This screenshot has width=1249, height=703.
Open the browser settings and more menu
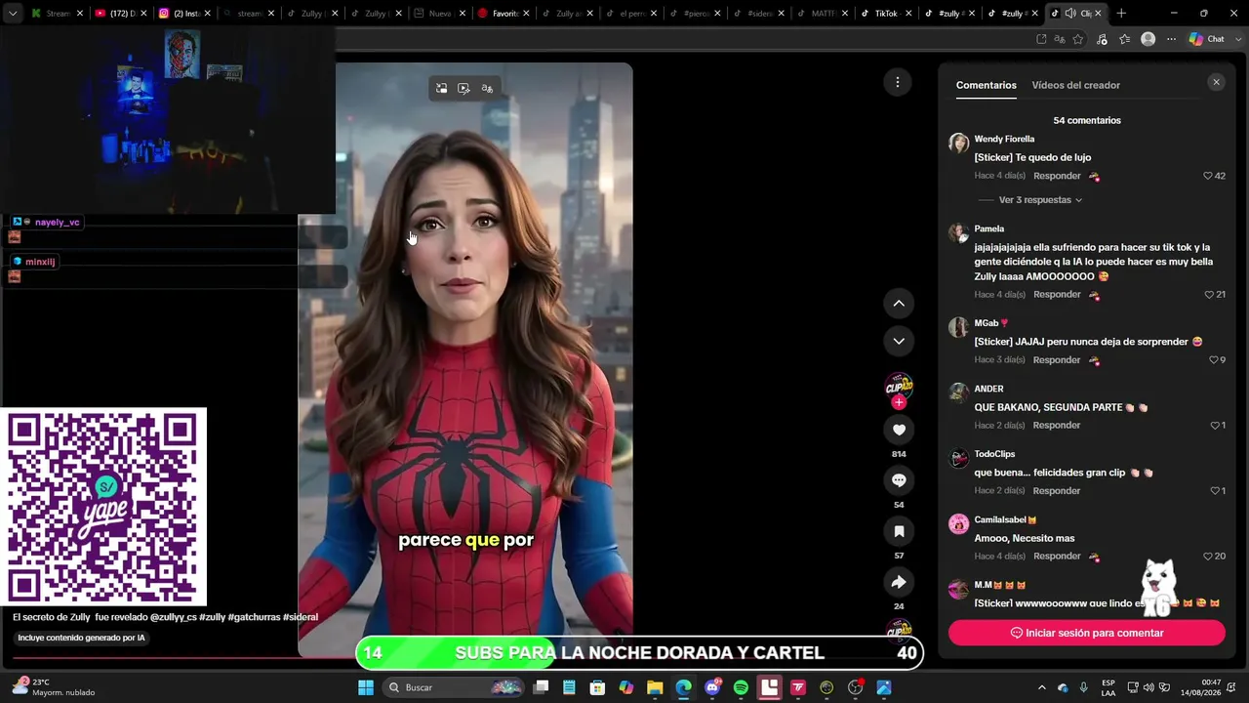tap(1171, 39)
